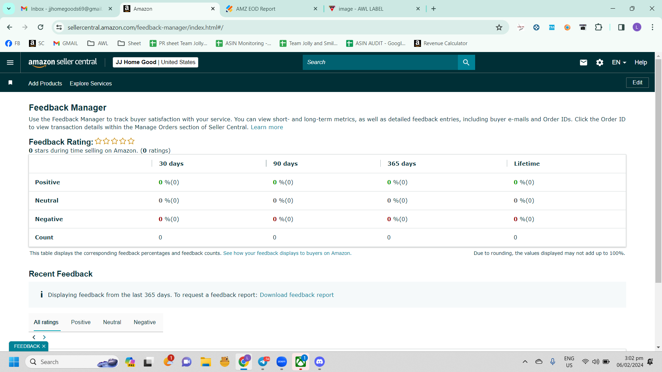662x372 pixels.
Task: Click the Learn more link
Action: (x=267, y=127)
